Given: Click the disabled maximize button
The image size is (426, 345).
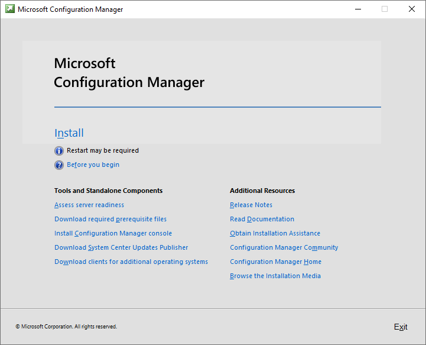Looking at the screenshot, I should click(x=385, y=9).
